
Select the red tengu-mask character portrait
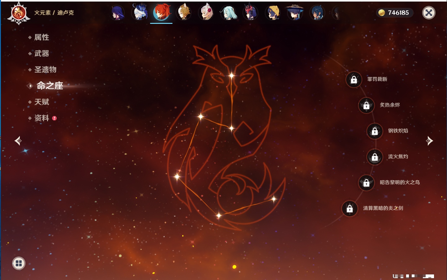(x=250, y=12)
